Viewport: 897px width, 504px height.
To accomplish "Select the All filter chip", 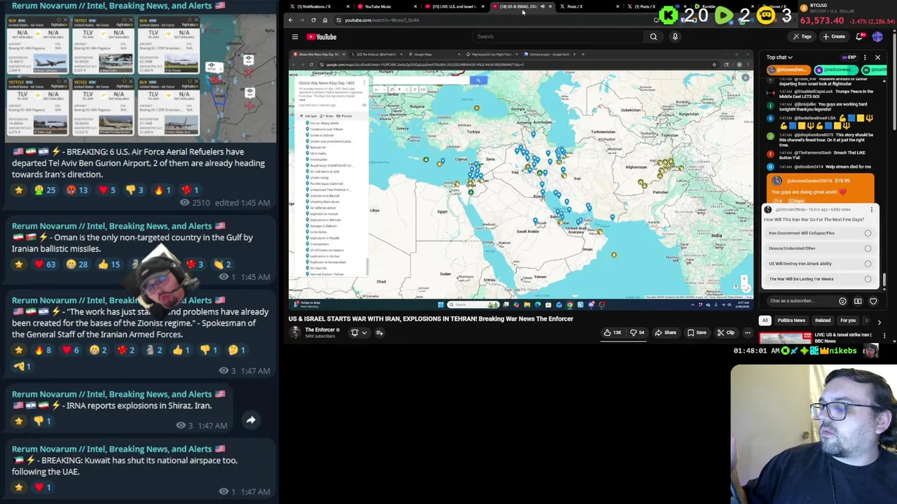I will pyautogui.click(x=765, y=321).
